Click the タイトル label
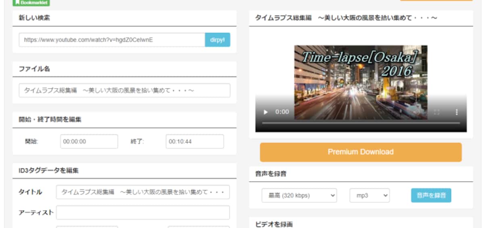 click(30, 192)
